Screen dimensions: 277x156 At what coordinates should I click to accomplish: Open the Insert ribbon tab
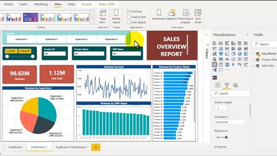pos(23,4)
